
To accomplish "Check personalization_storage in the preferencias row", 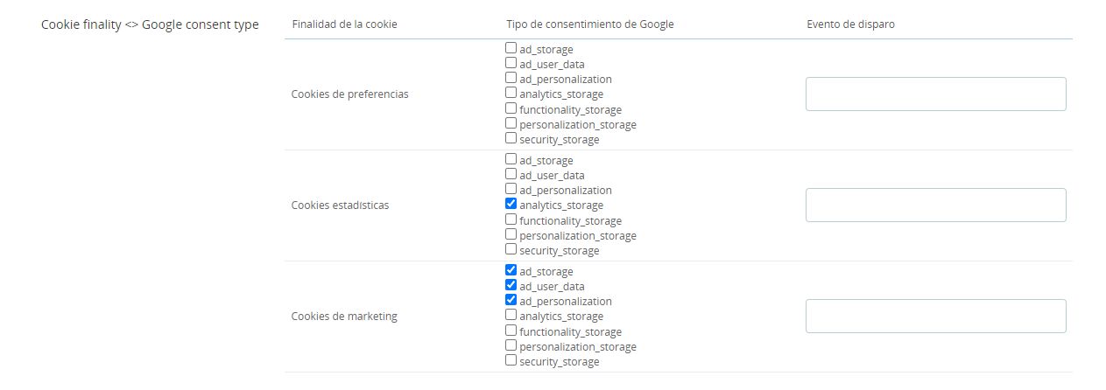I will pyautogui.click(x=511, y=124).
